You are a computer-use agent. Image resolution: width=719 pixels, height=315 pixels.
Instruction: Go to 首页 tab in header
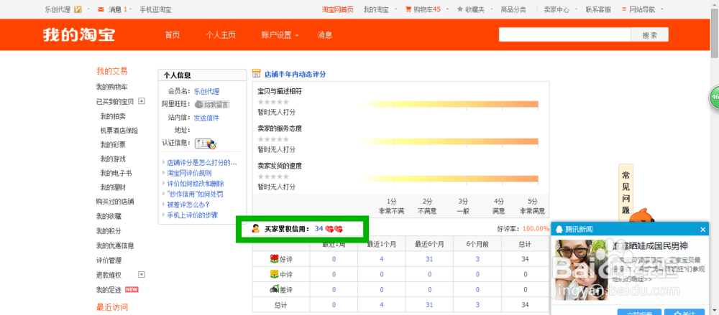click(173, 34)
